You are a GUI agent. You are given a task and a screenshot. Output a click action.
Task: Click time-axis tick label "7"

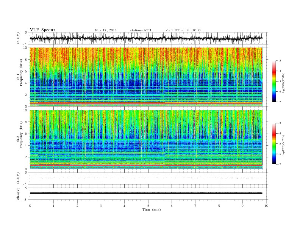pos(195,206)
